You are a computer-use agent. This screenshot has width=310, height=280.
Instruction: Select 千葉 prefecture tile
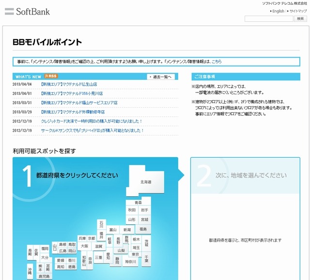point(146,259)
